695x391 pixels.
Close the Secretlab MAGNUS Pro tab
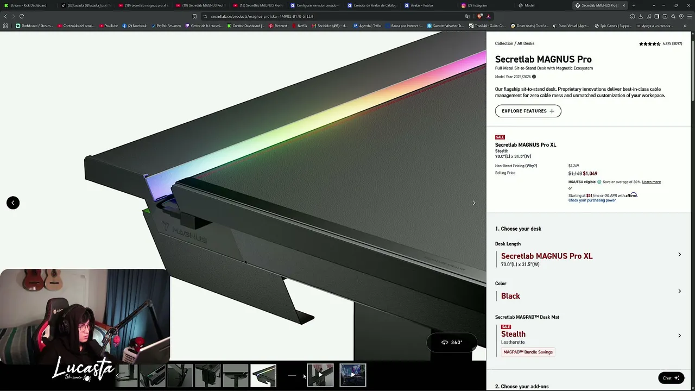pos(624,5)
